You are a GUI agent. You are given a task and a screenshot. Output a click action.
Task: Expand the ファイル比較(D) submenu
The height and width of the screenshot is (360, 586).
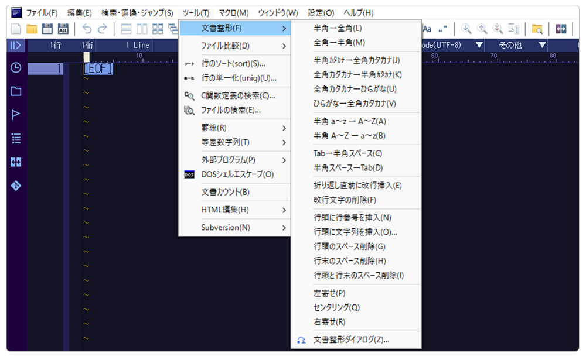(x=234, y=46)
